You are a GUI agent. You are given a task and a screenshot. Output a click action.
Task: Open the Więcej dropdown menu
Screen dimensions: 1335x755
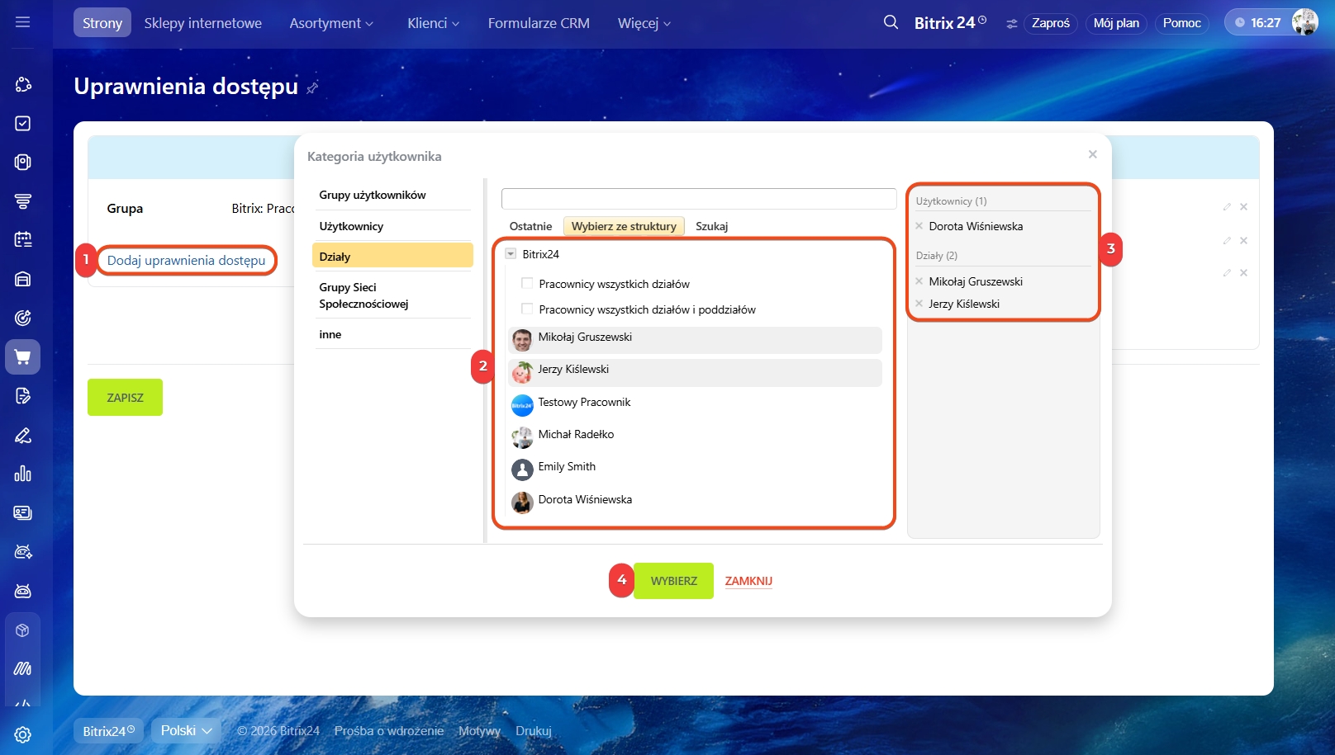point(644,23)
